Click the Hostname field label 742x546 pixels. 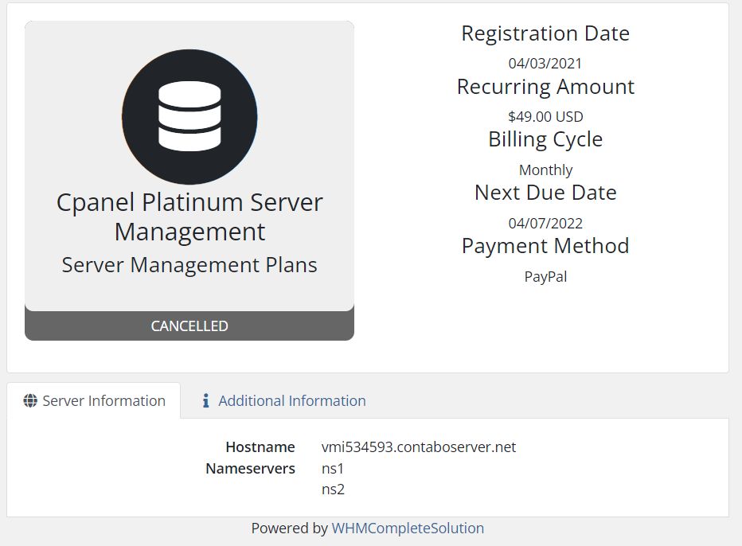tap(260, 447)
